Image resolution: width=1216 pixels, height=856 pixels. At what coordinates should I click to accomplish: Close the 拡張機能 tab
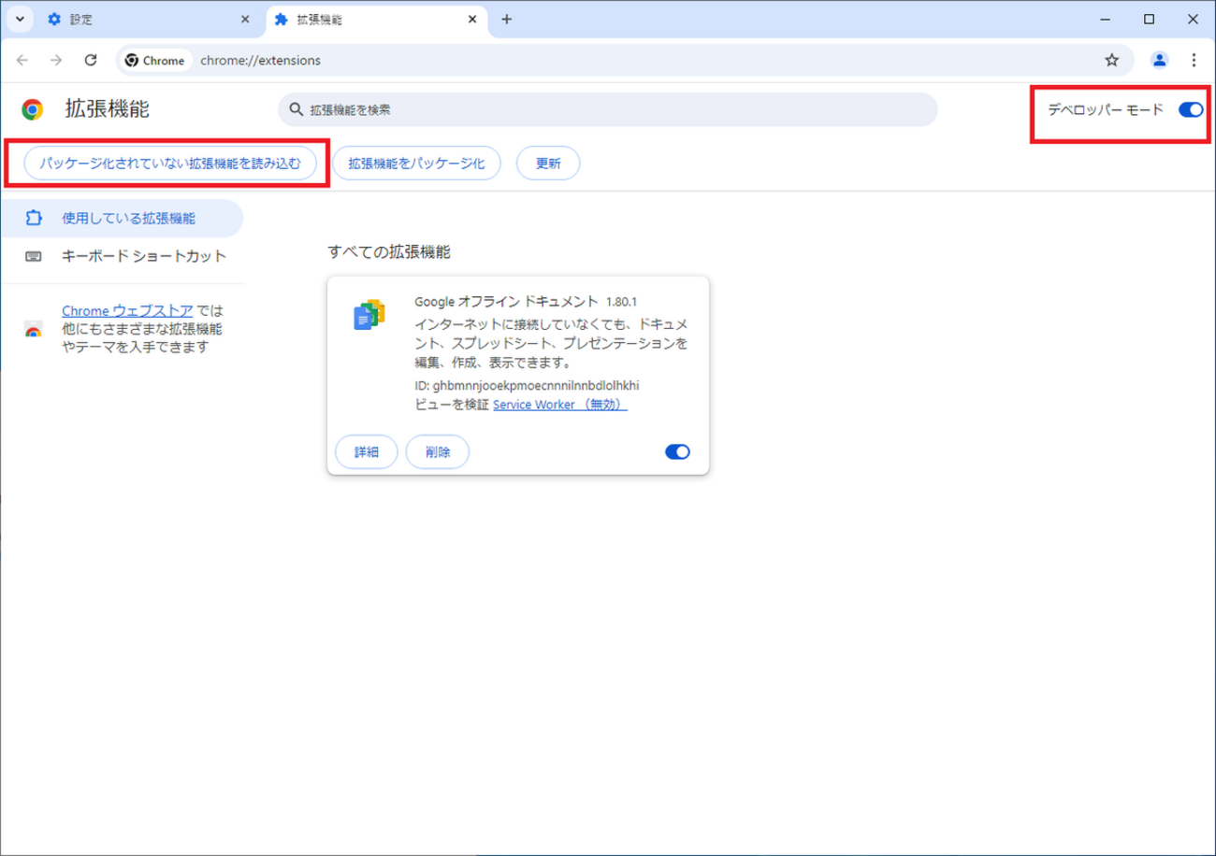(472, 20)
